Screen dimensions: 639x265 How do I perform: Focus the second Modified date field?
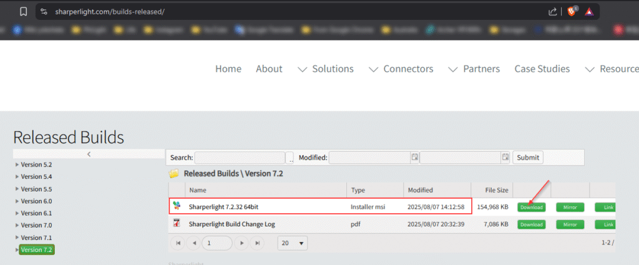pyautogui.click(x=461, y=158)
